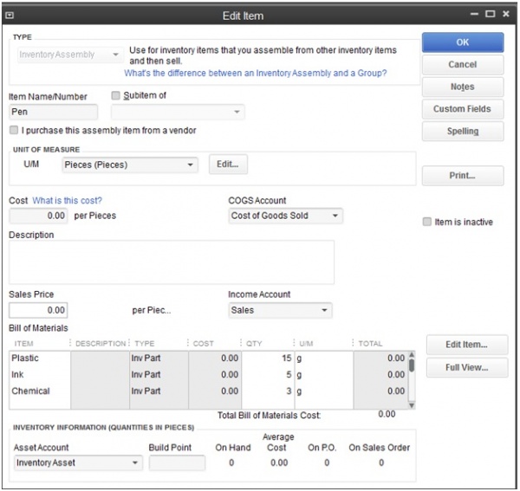Click the unit of measure Edit button

[228, 165]
